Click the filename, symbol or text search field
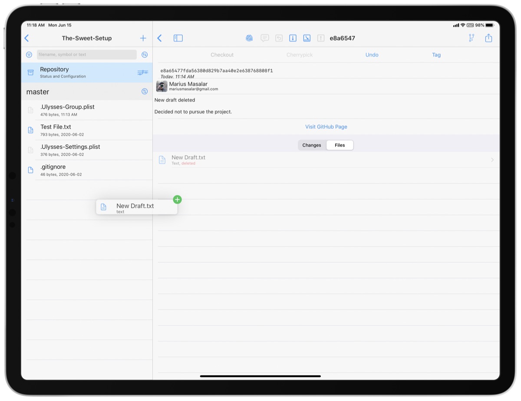This screenshot has width=521, height=401. [x=87, y=55]
